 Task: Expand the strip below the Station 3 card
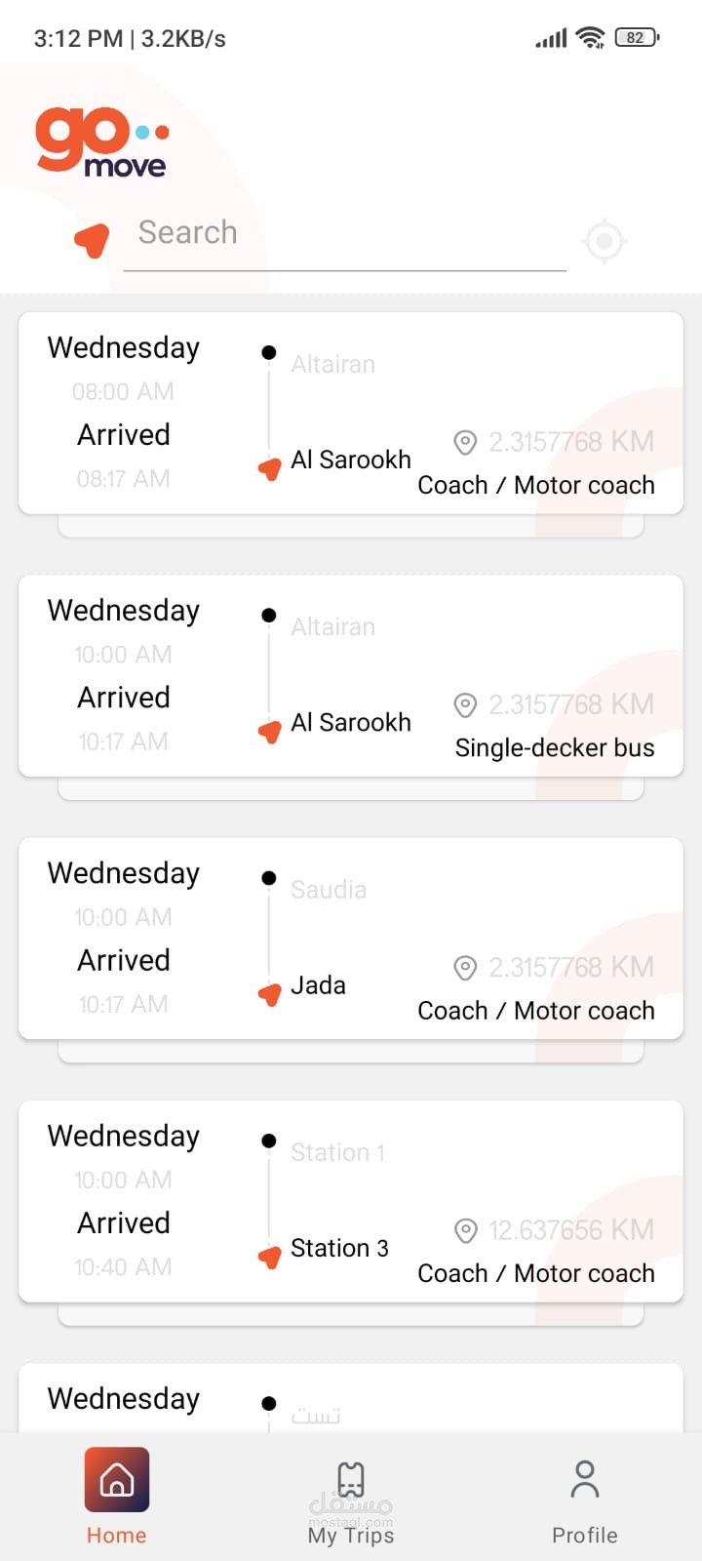tap(351, 1314)
